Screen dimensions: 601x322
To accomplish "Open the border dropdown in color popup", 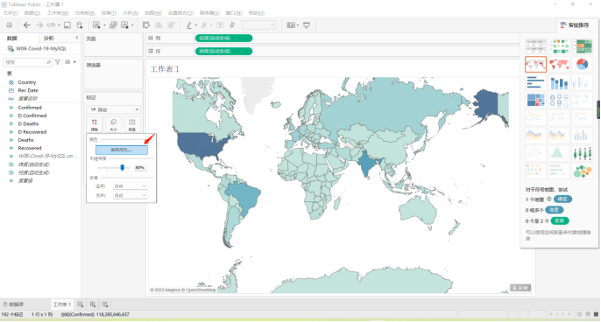I will 130,186.
